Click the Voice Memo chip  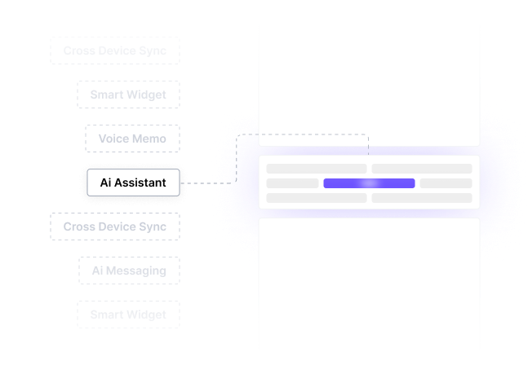pos(132,139)
